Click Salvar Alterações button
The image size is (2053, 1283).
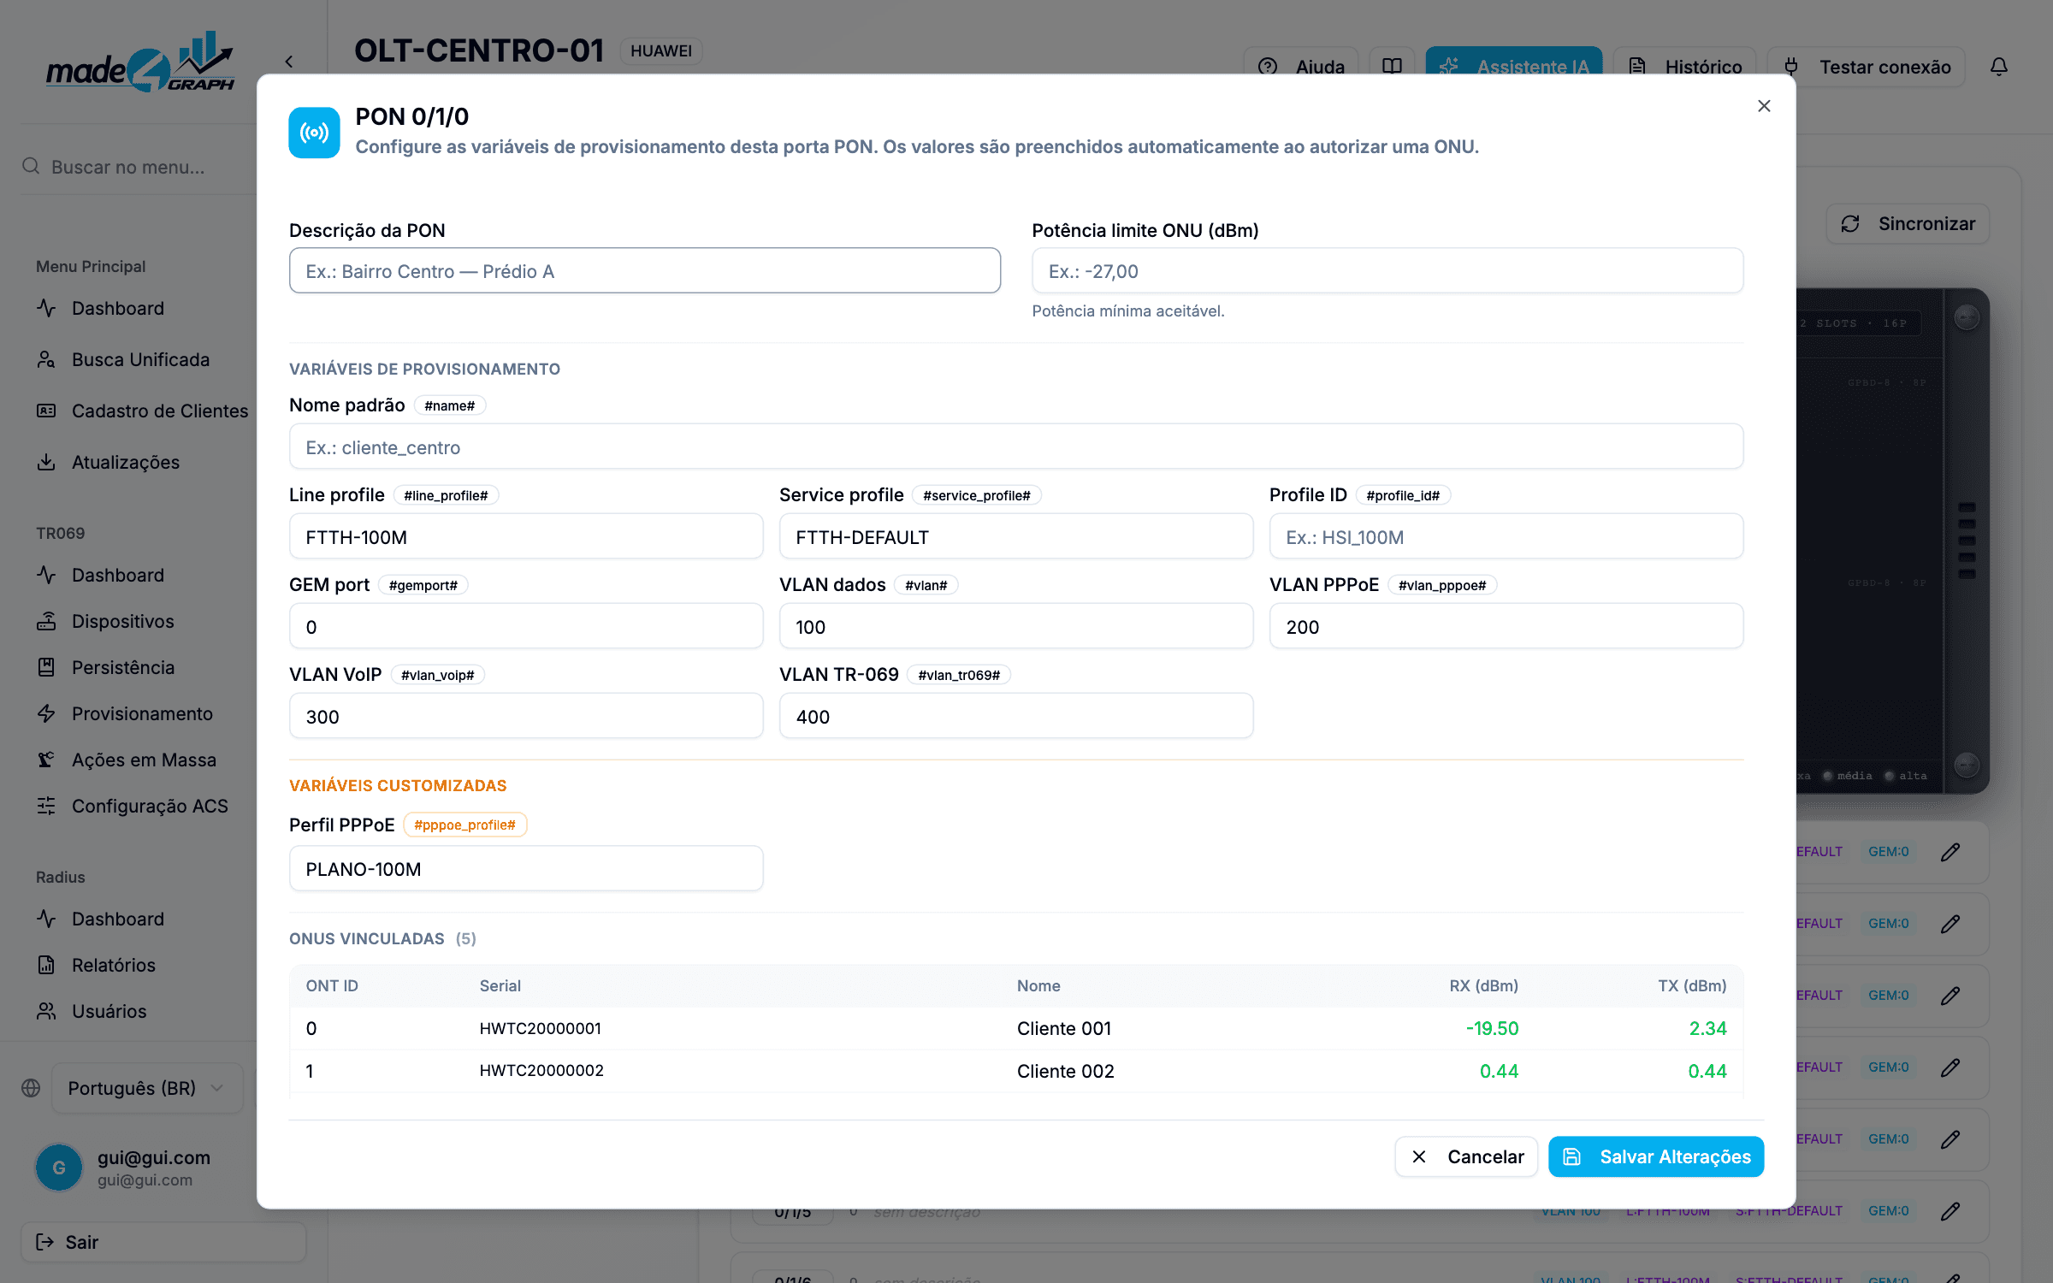[1656, 1156]
